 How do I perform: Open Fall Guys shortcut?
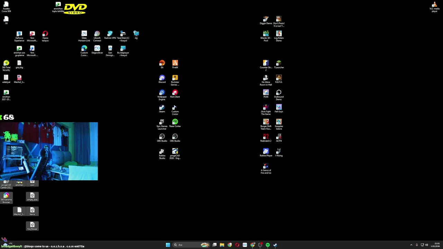(x=279, y=109)
